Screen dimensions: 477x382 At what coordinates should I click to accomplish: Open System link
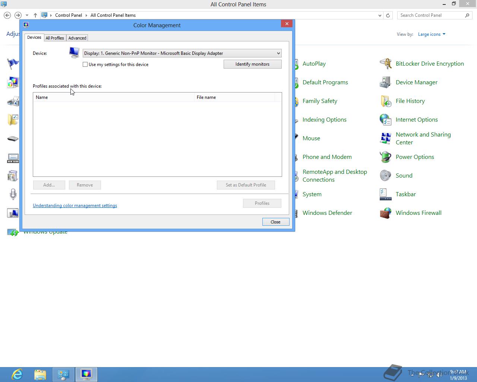312,194
